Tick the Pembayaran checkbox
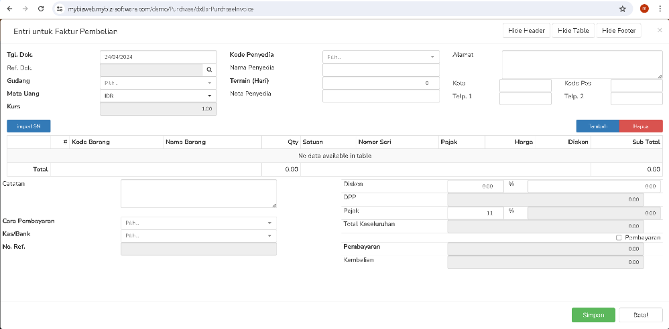Viewport: 669px width, 329px height. pos(619,238)
